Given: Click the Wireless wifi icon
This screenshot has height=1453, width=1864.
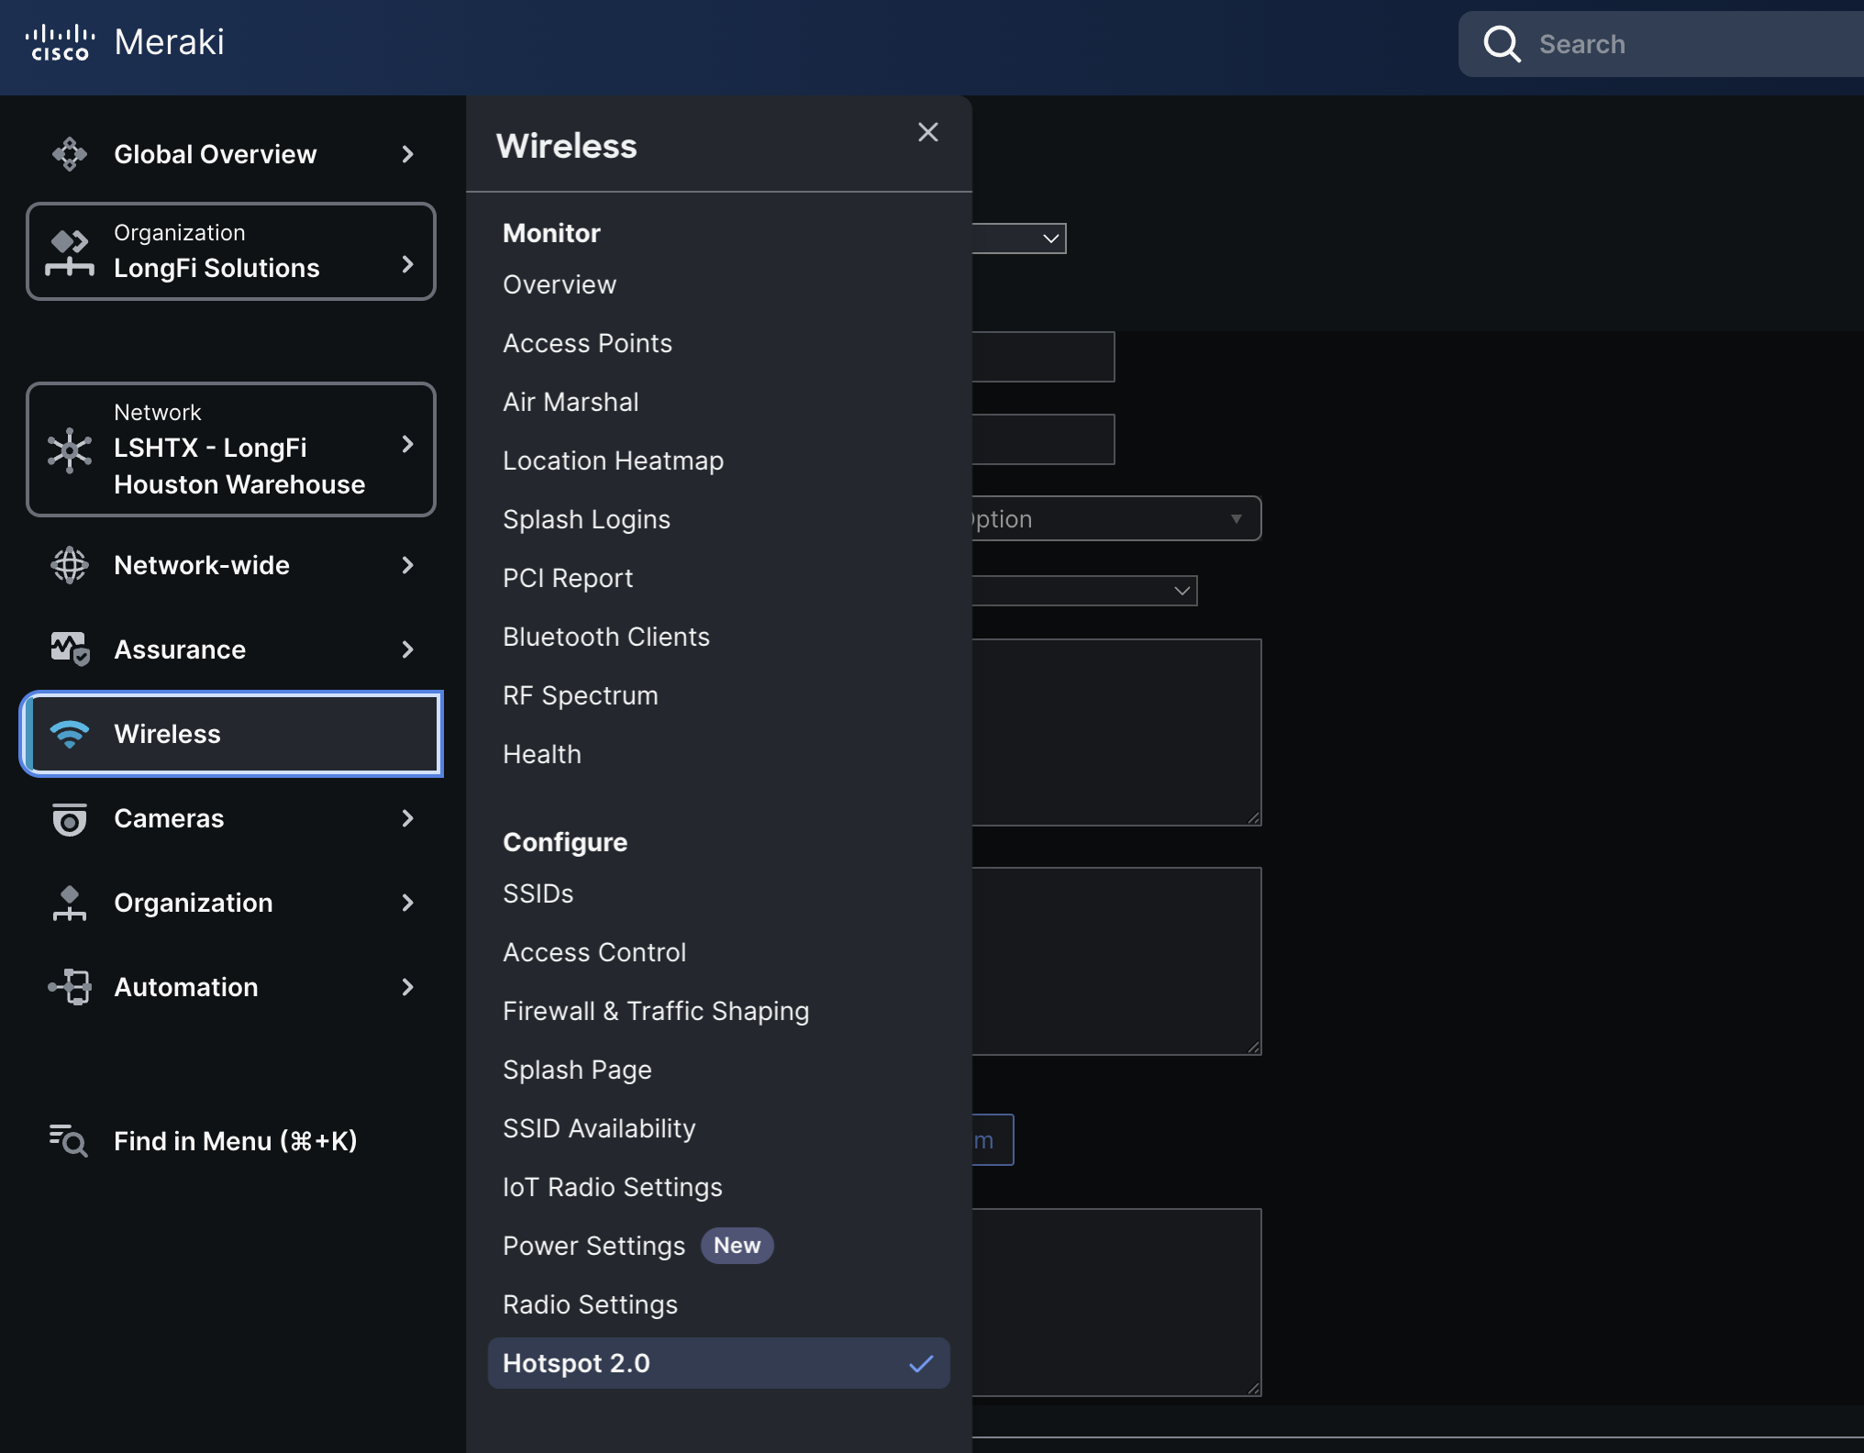Looking at the screenshot, I should (x=70, y=734).
